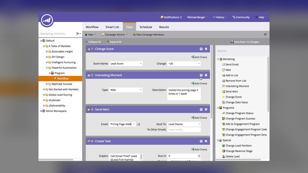Collapse A Taste of Marketo folder

(44, 46)
